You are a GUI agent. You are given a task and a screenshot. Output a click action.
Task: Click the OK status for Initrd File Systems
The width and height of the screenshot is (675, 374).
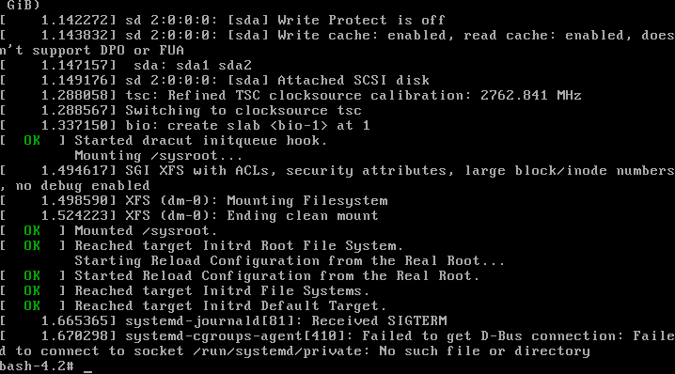tap(32, 291)
